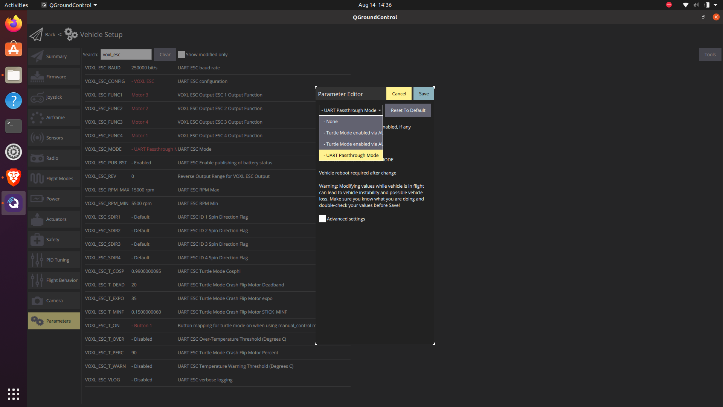Screen dimensions: 723x407
Task: Select VOXL_ESC_VLOG Disabled row
Action: pos(218,380)
